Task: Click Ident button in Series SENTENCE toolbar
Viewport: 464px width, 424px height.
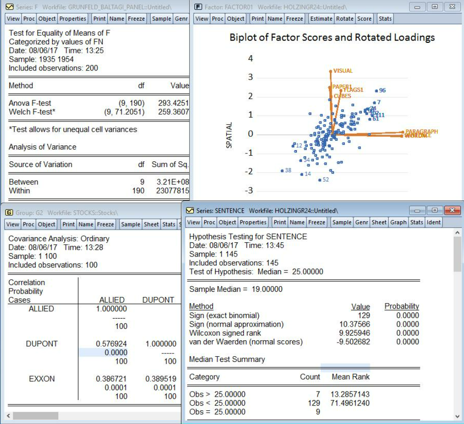Action: 433,222
